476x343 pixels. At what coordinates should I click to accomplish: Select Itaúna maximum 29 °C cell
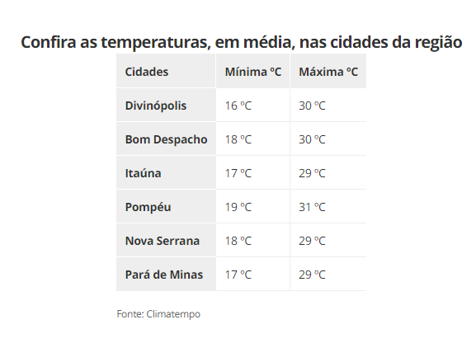328,172
